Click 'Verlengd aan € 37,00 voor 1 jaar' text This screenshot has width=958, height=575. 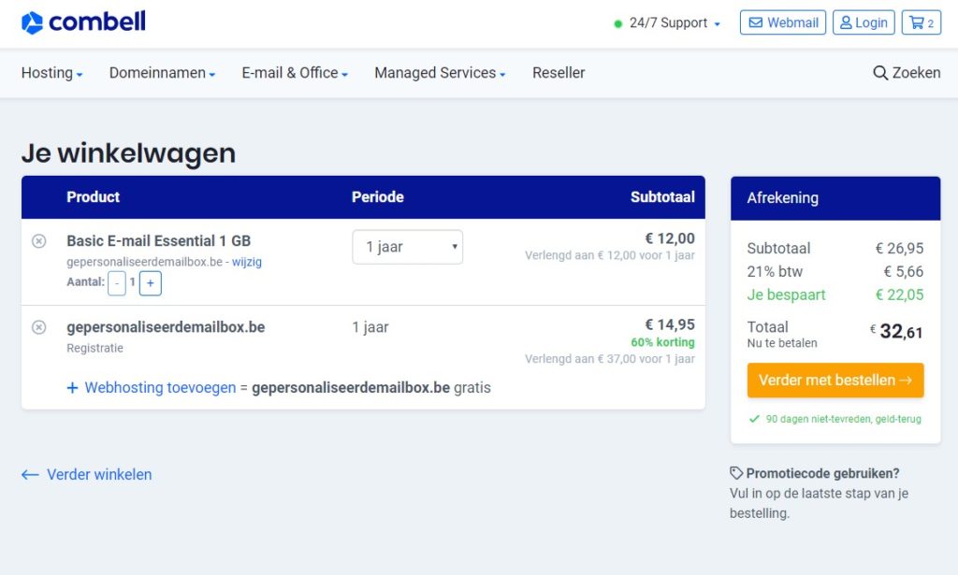610,359
